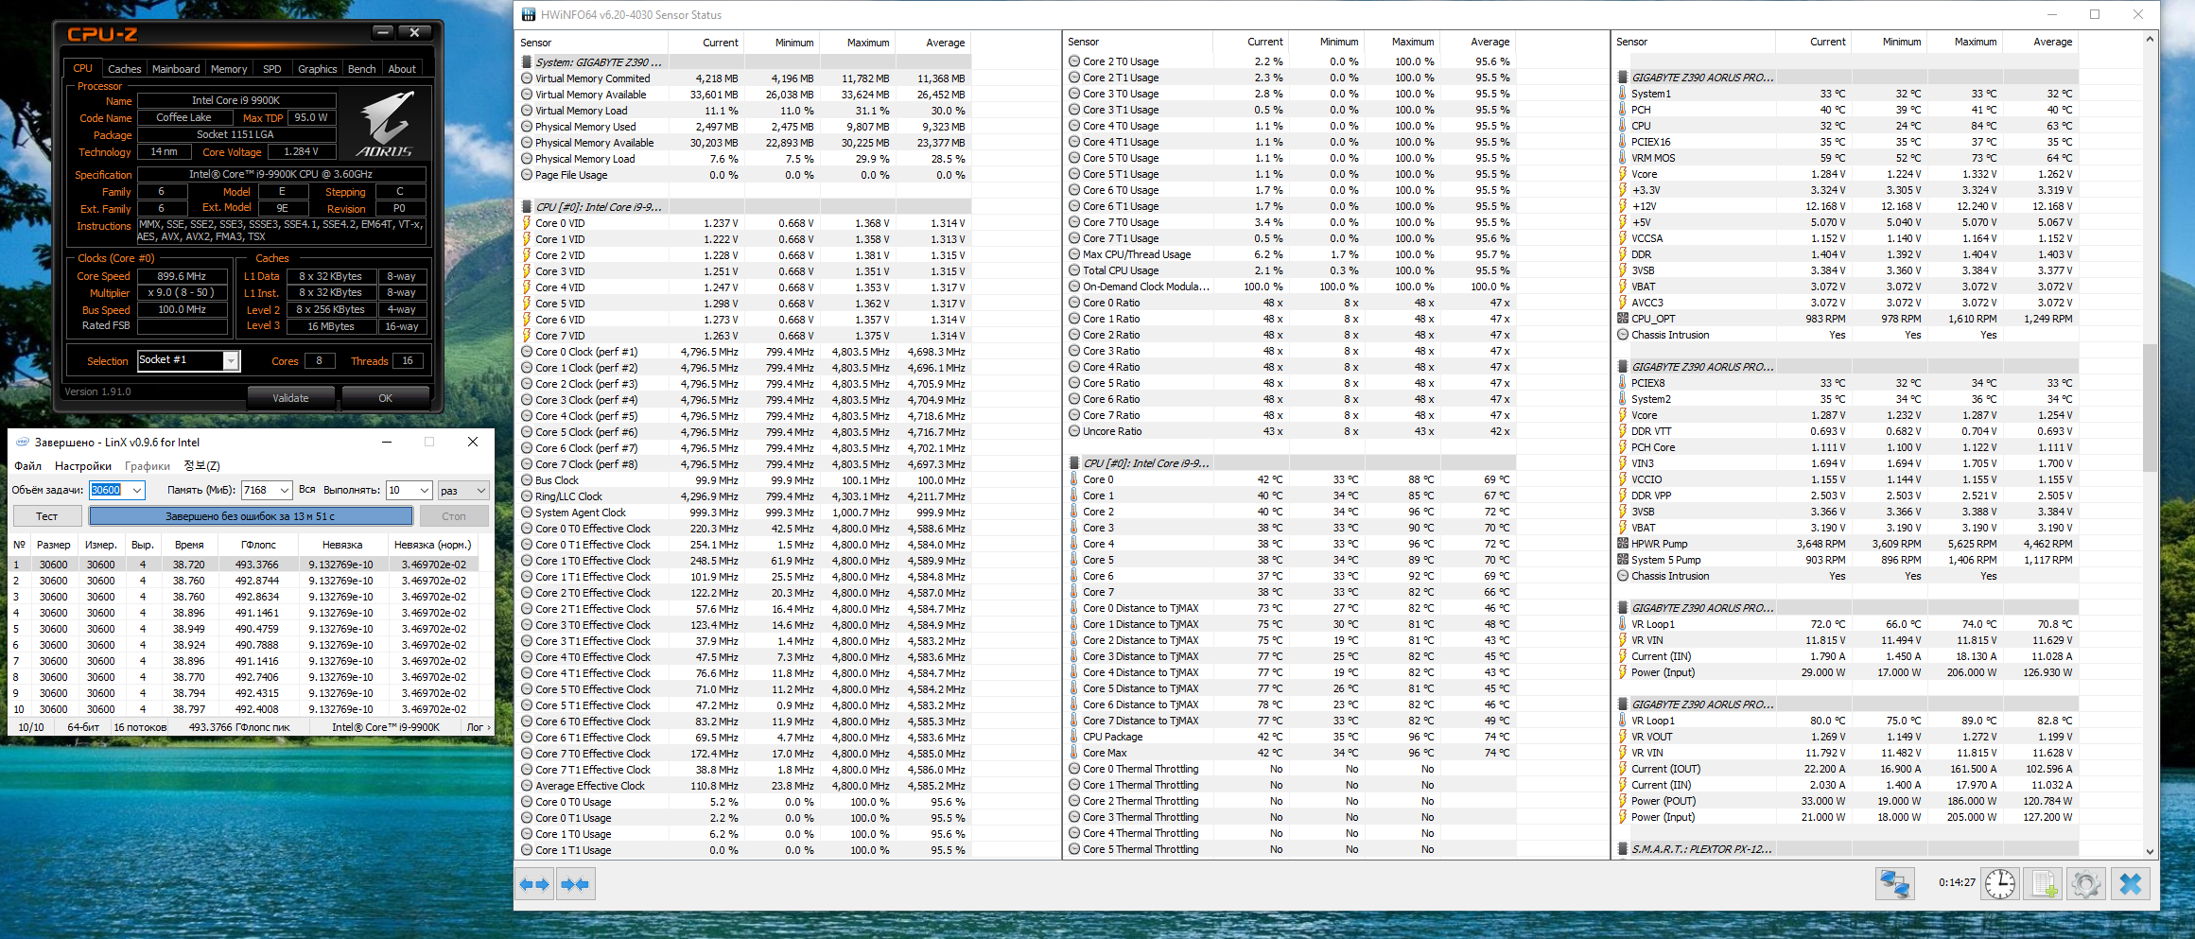Click the Core 0 VID voltage bolt icon
The width and height of the screenshot is (2195, 939).
(527, 223)
